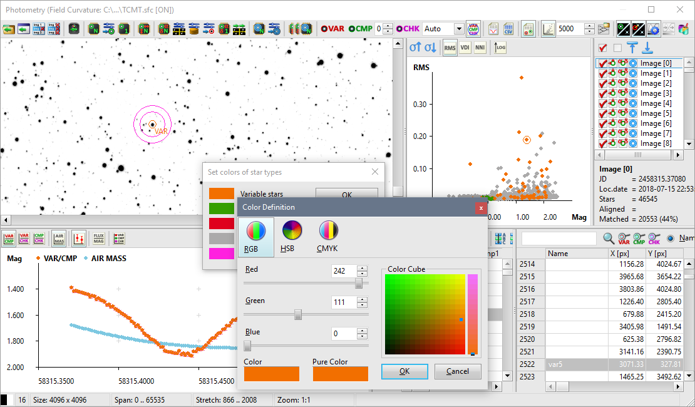Click the VAR CMP CHK circular icon
695x407 pixels.
(x=473, y=29)
